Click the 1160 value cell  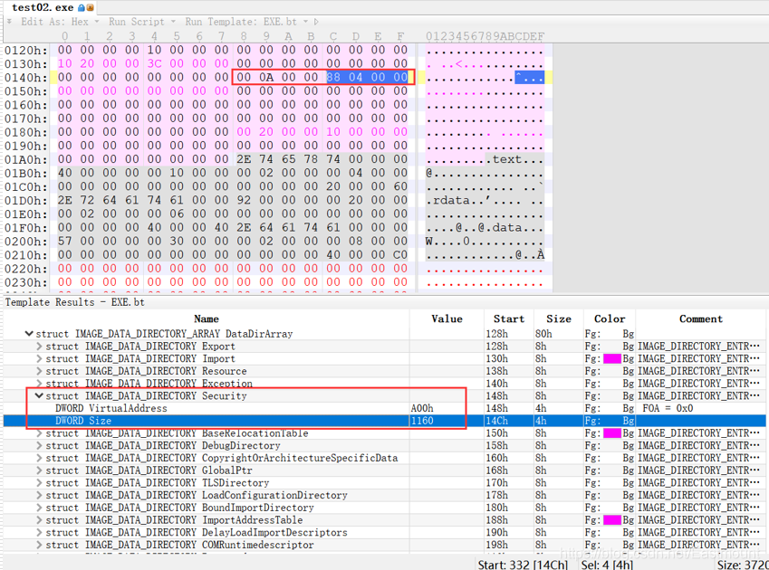[447, 421]
